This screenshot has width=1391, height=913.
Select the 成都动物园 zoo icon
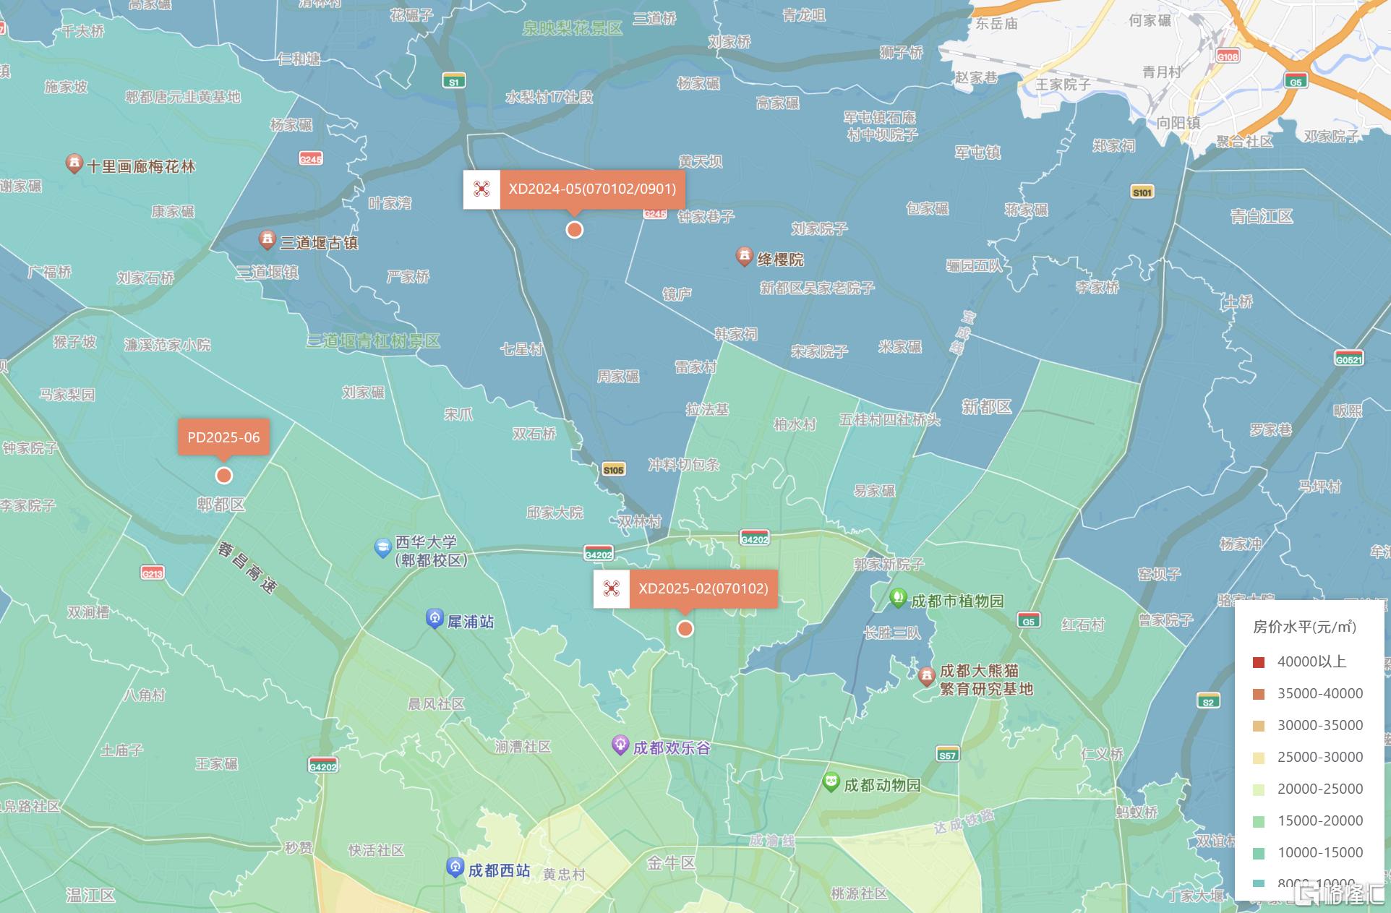[831, 782]
